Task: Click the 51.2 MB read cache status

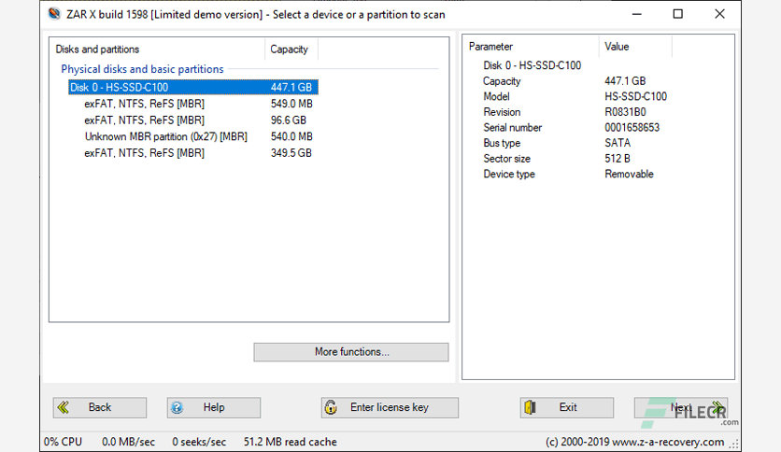Action: [290, 442]
